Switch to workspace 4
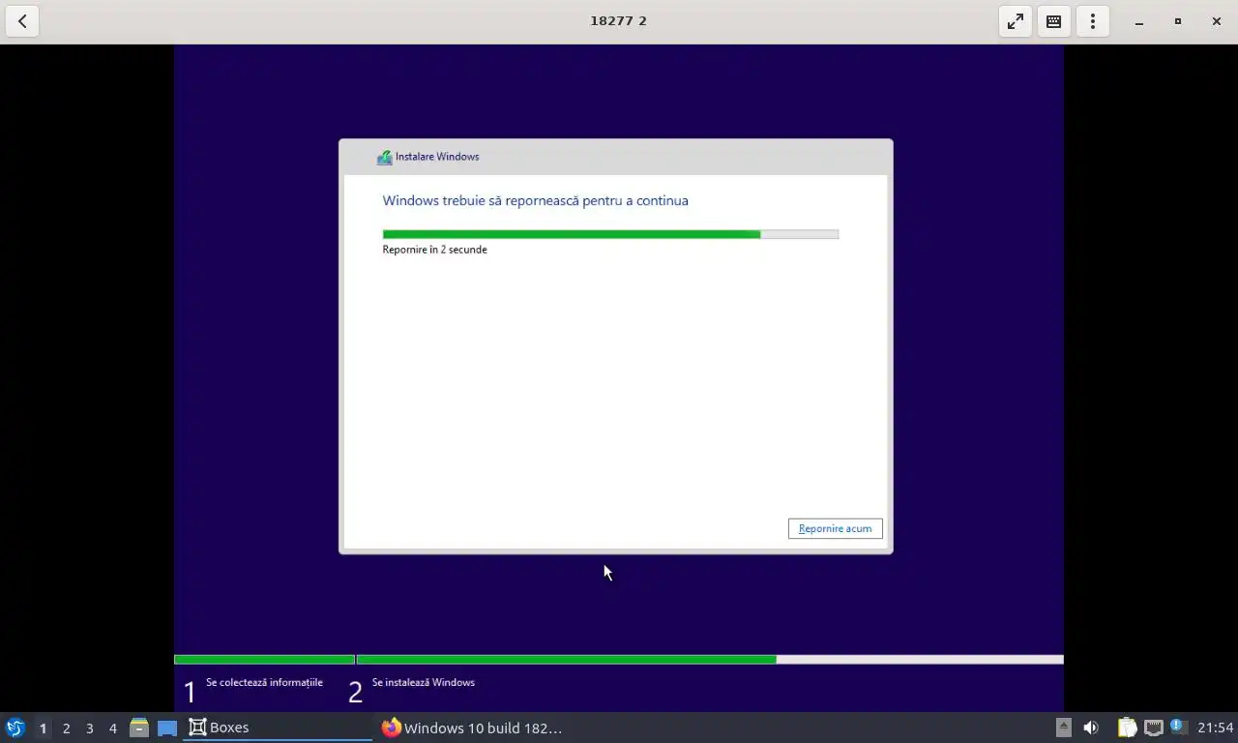1238x743 pixels. pyautogui.click(x=112, y=728)
